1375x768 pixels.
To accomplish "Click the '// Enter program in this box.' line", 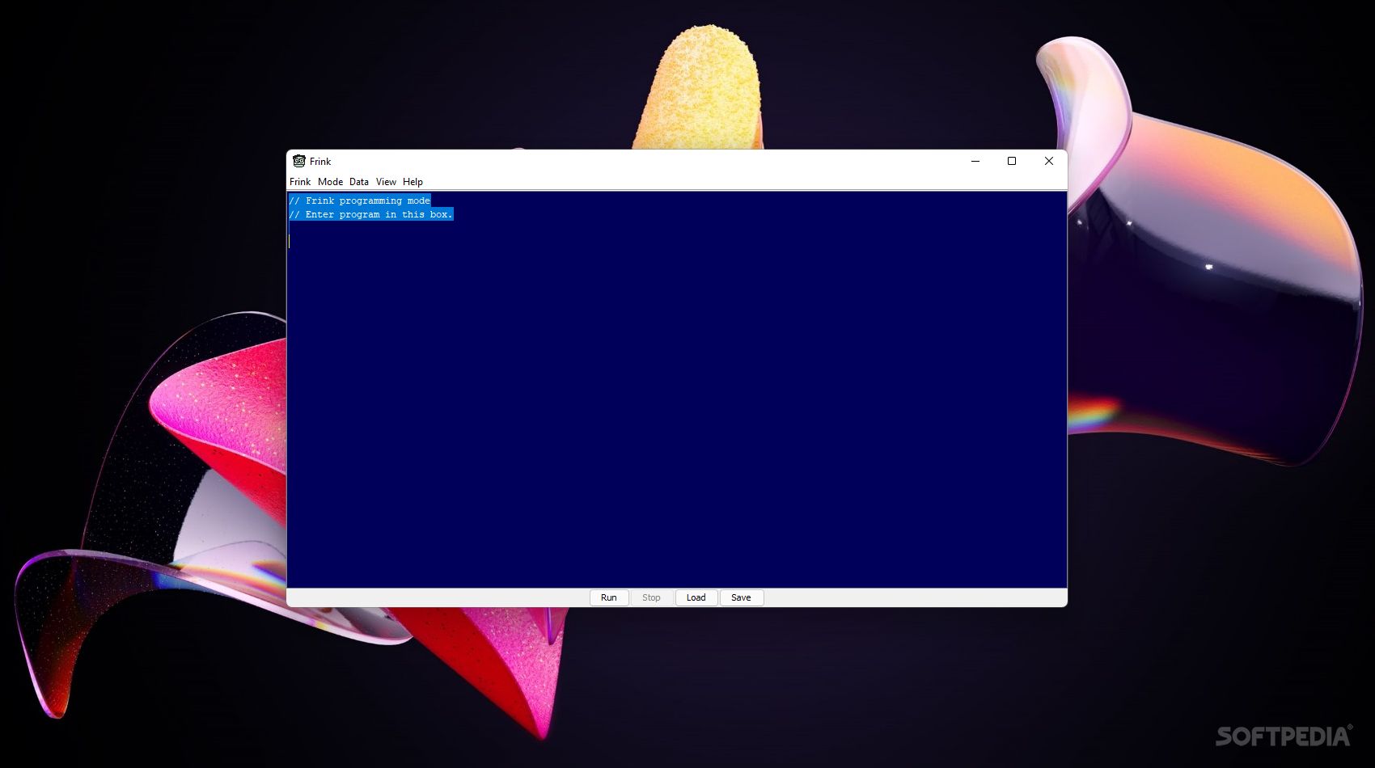I will click(371, 214).
